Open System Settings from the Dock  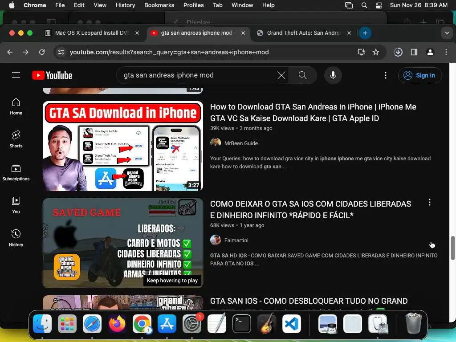pyautogui.click(x=192, y=324)
